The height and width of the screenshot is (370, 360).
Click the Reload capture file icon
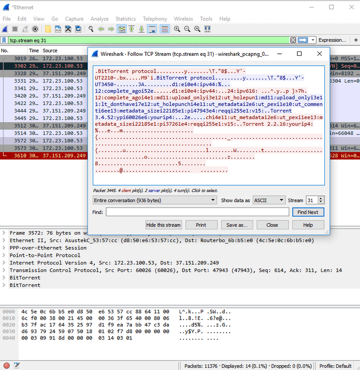(x=78, y=29)
